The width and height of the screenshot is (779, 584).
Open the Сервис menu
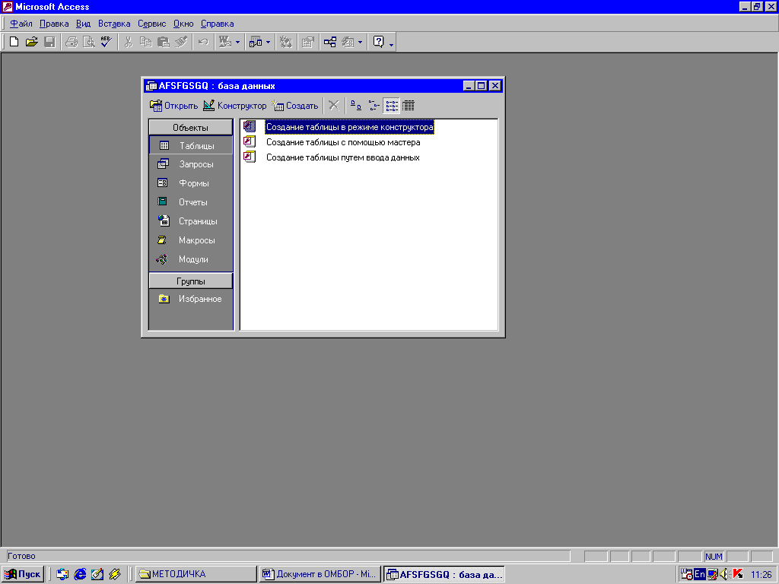click(x=152, y=24)
